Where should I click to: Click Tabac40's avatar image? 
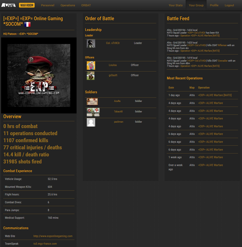tap(93, 112)
